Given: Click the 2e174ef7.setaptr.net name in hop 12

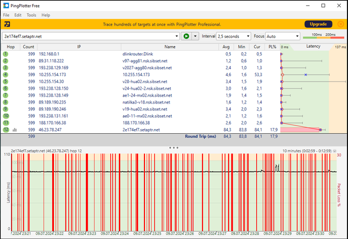Looking at the screenshot, I should tap(141, 130).
